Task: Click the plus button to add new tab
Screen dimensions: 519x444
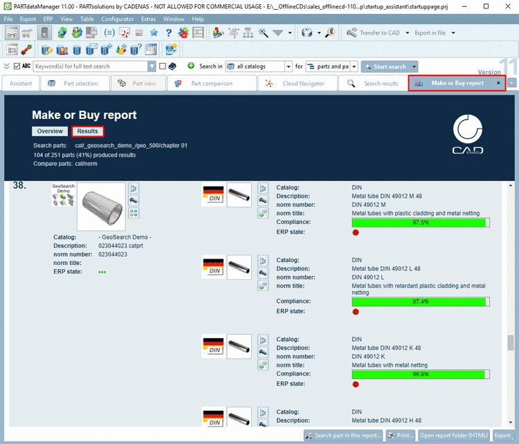Action: click(511, 83)
